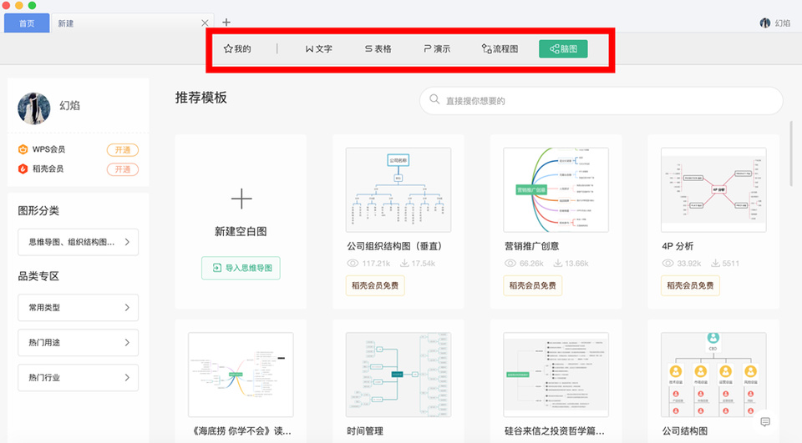Open the 硅谷来信之投资哲学篇 template thumbnail
802x443 pixels.
556,375
